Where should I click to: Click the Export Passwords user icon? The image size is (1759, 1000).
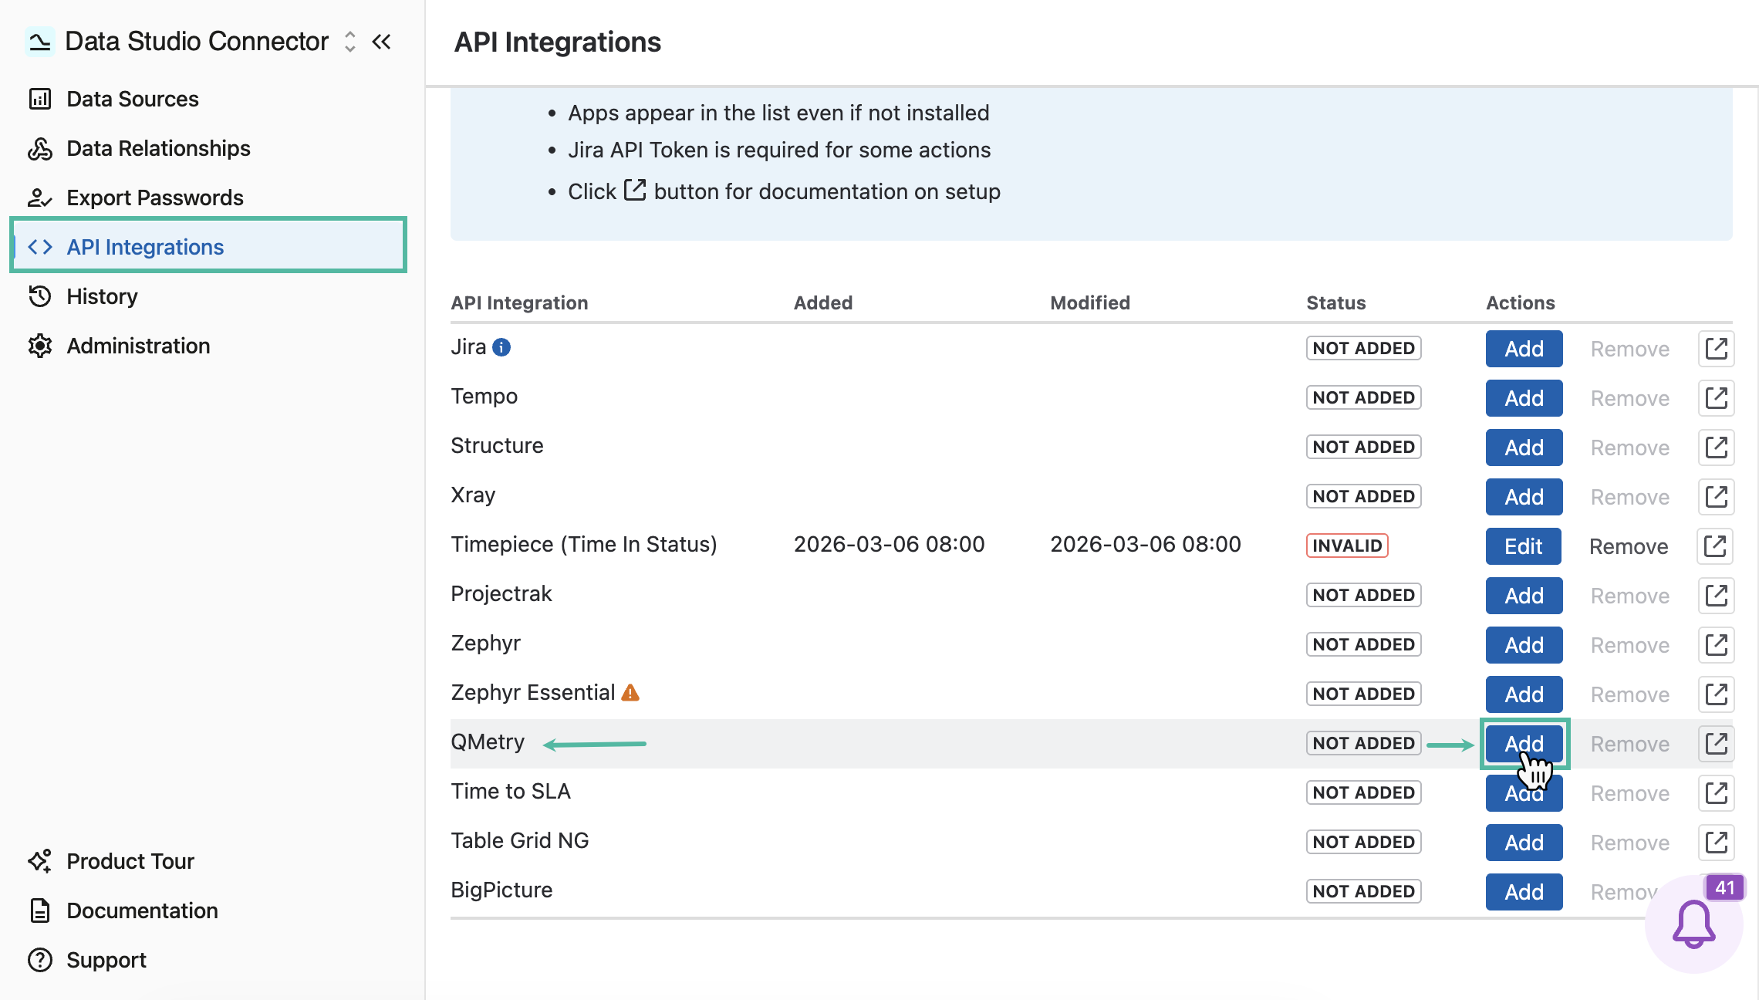tap(40, 198)
